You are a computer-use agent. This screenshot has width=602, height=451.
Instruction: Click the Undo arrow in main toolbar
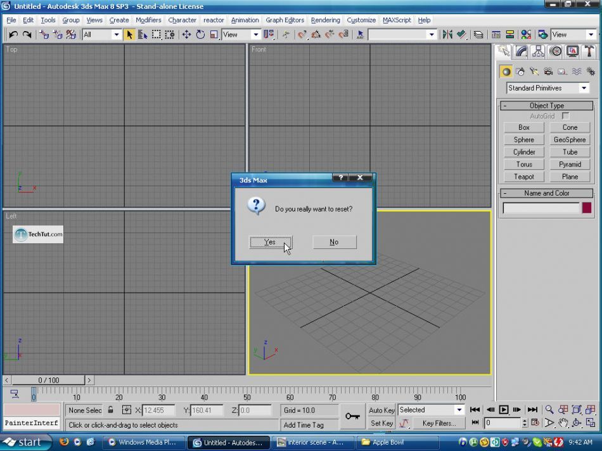(x=13, y=35)
